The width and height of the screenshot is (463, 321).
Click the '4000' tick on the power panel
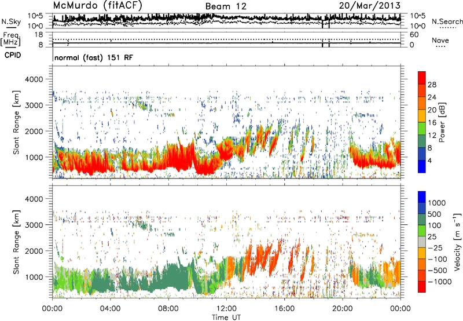click(34, 79)
